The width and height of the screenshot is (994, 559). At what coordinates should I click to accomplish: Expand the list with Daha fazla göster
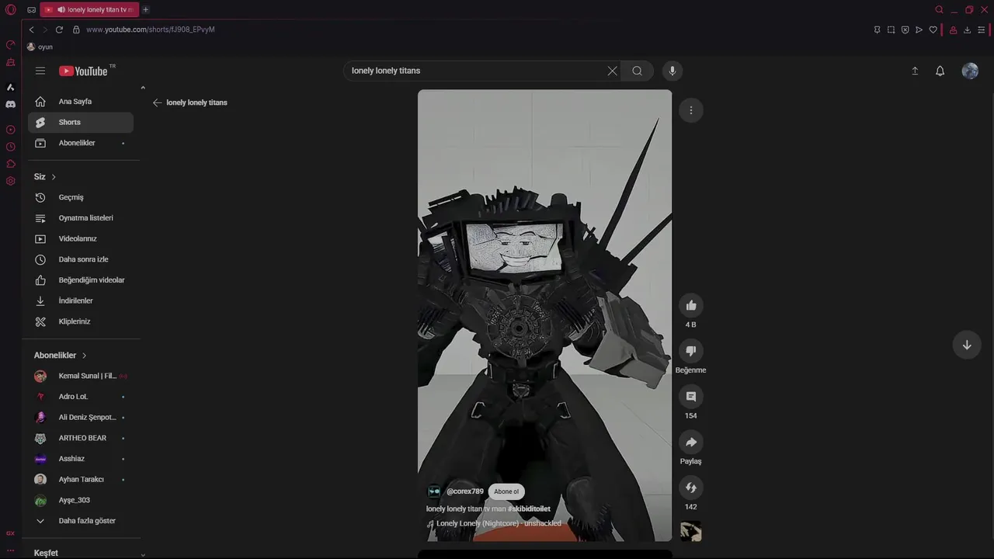pyautogui.click(x=81, y=521)
